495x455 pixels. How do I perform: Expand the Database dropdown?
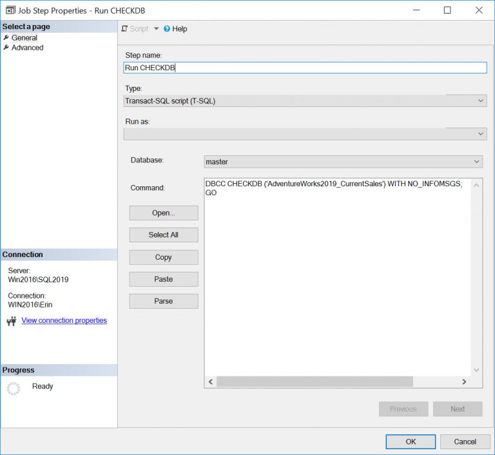(477, 162)
